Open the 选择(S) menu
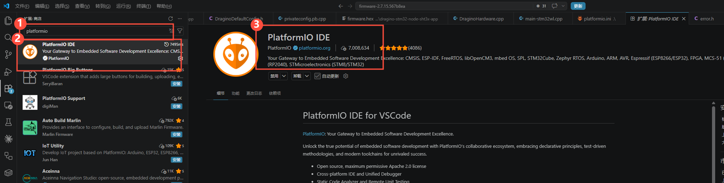 pyautogui.click(x=62, y=6)
